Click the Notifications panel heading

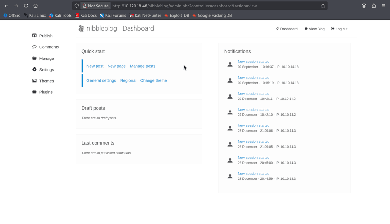click(x=237, y=51)
